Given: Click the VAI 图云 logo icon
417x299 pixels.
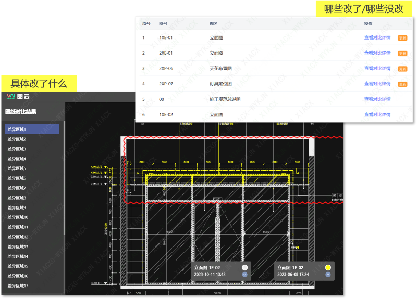Looking at the screenshot, I should (10, 96).
